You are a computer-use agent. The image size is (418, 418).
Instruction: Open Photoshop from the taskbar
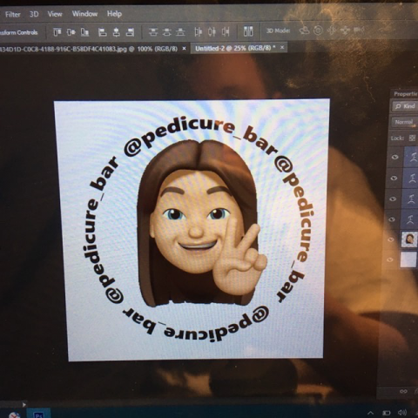(38, 414)
